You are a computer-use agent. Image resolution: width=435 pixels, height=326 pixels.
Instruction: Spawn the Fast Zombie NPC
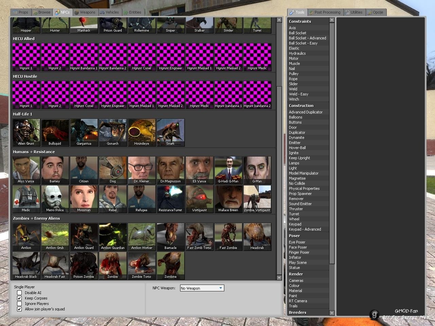(228, 237)
